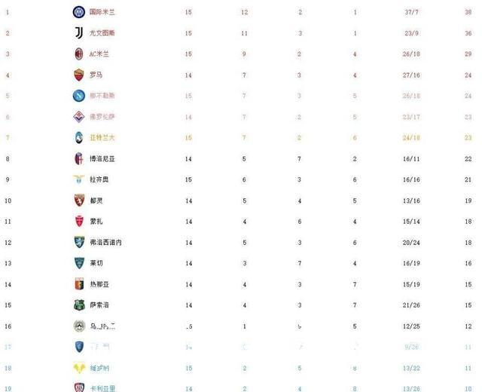Click the Napoli club logo
Image resolution: width=482 pixels, height=392 pixels.
(x=79, y=96)
